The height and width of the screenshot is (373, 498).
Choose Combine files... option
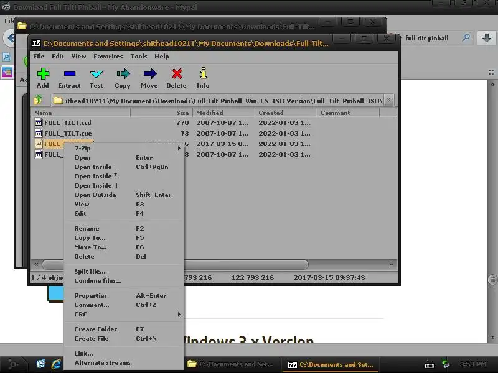123,281
